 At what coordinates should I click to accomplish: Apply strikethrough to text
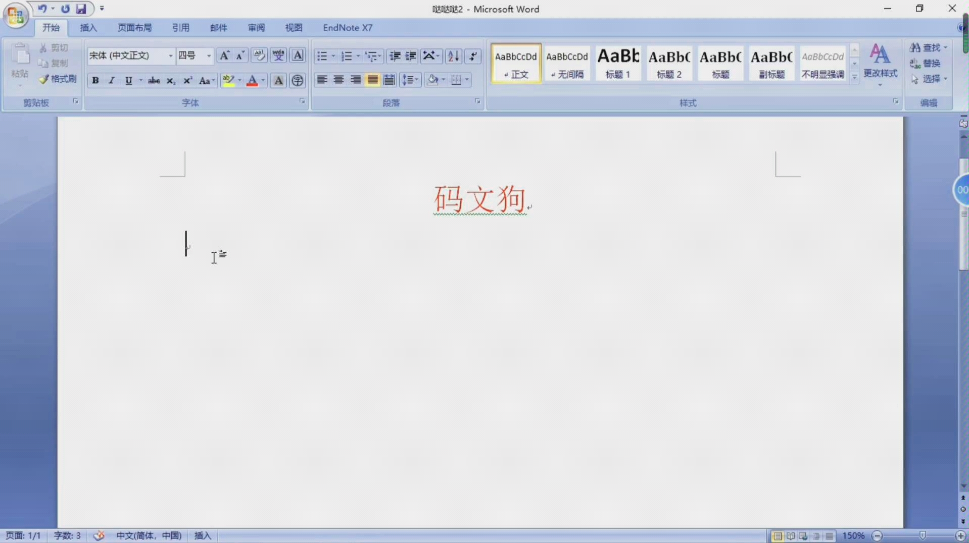[x=154, y=80]
